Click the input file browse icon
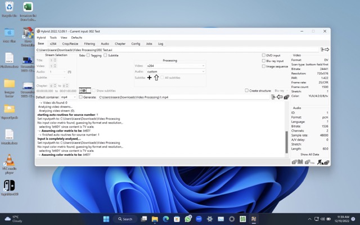This screenshot has width=360, height=225. 321,49
